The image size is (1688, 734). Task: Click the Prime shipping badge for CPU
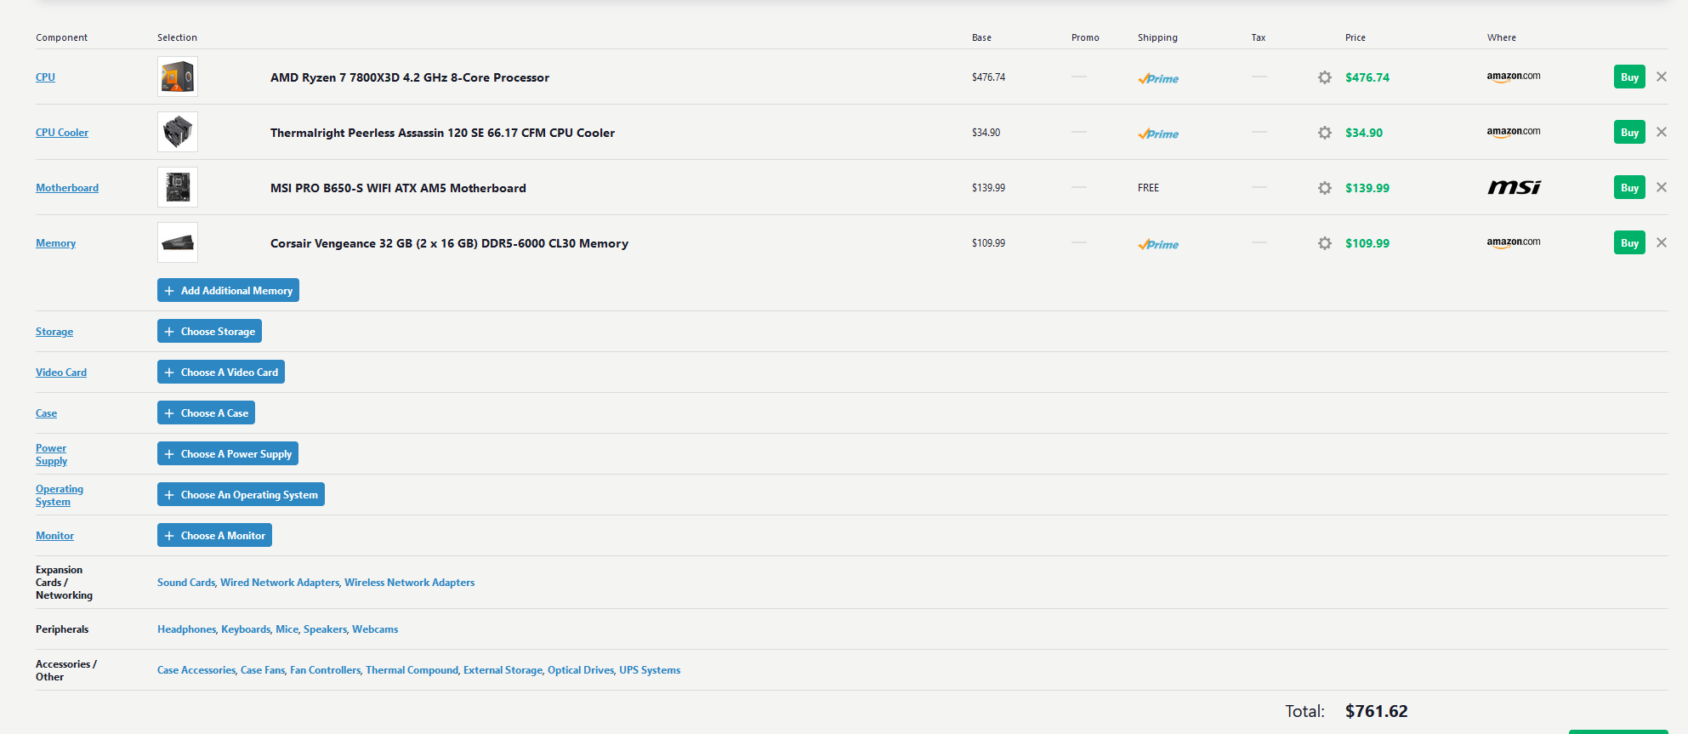[x=1158, y=78]
